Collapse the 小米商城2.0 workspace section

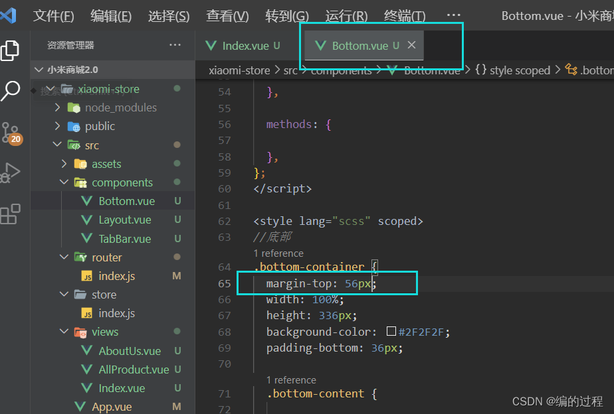(39, 70)
